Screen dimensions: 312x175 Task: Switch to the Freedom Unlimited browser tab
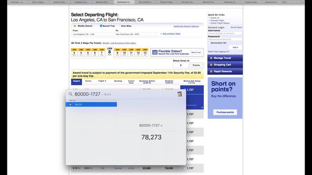[x=82, y=2]
